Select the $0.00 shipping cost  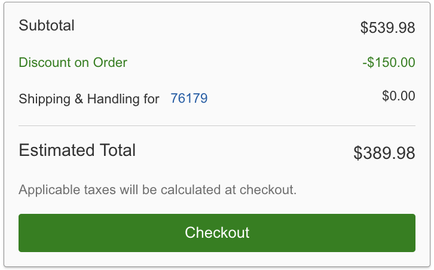398,96
